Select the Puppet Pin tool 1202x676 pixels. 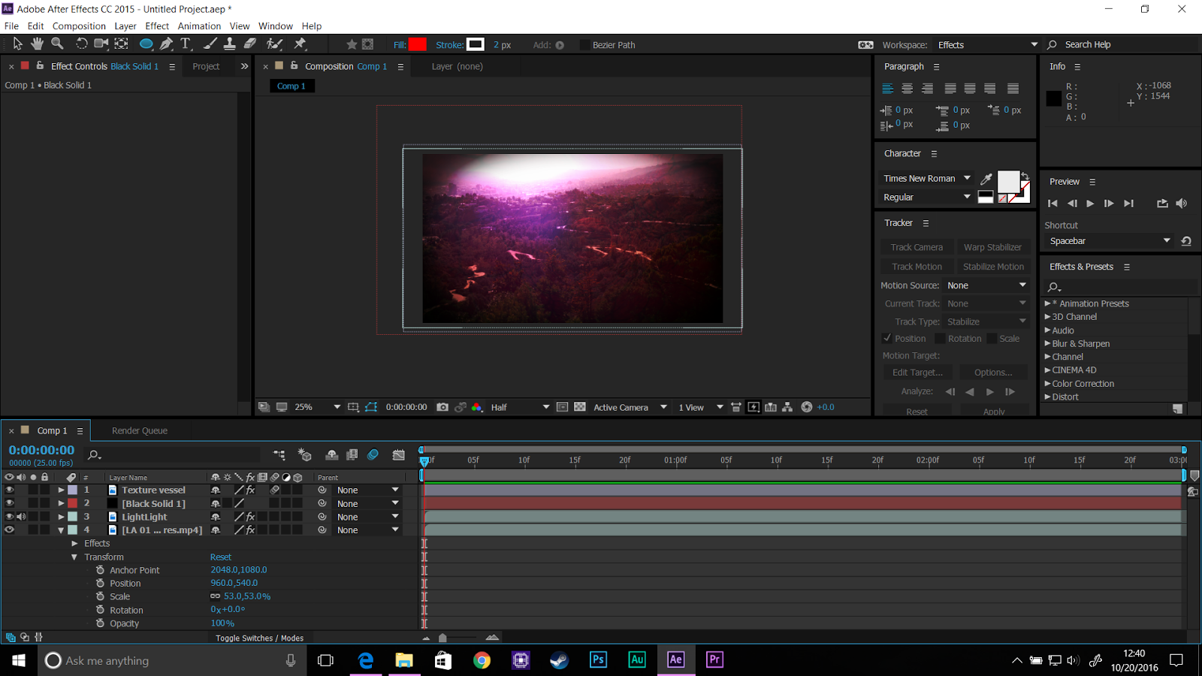point(300,44)
